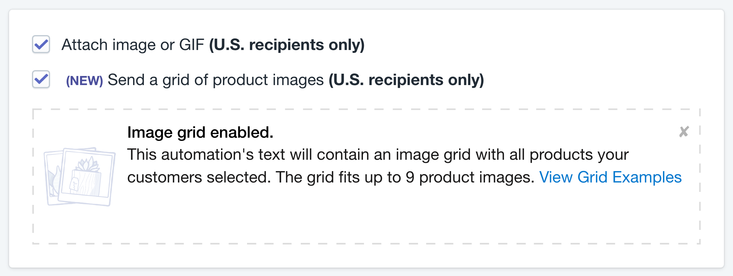Click the "Image grid enabled." heading
The height and width of the screenshot is (276, 733).
point(200,132)
